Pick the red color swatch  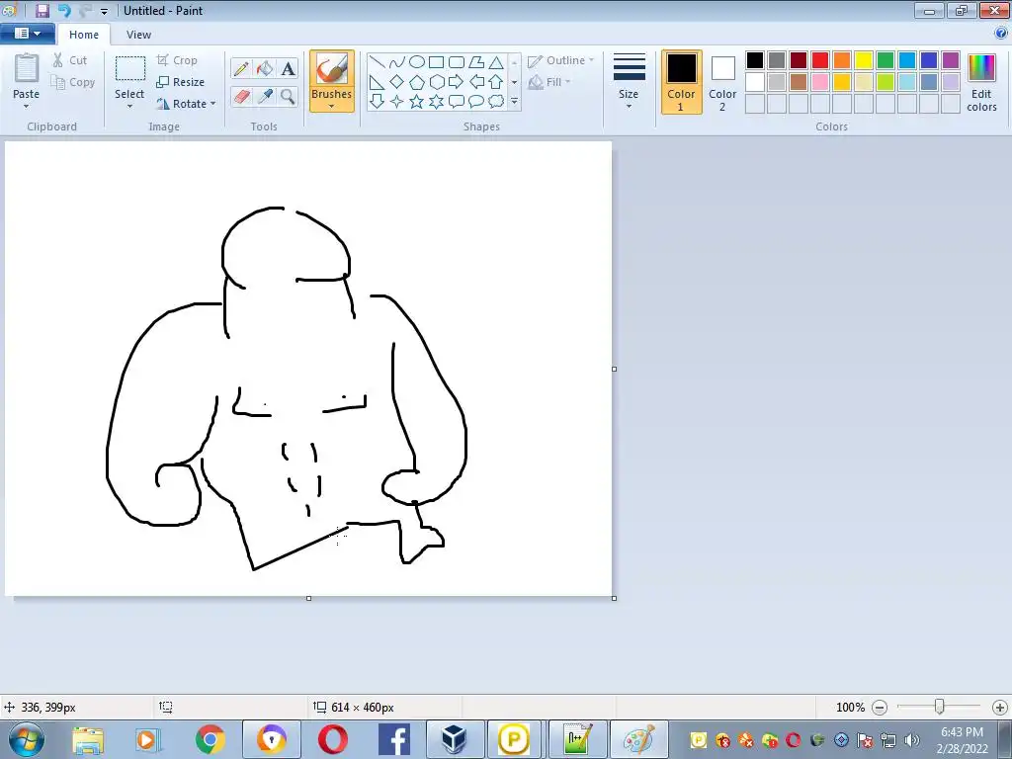[820, 60]
